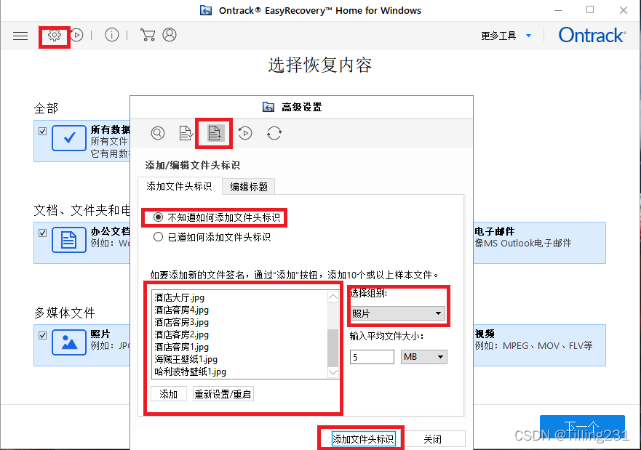Switch to 编辑标题 tab

tap(249, 187)
